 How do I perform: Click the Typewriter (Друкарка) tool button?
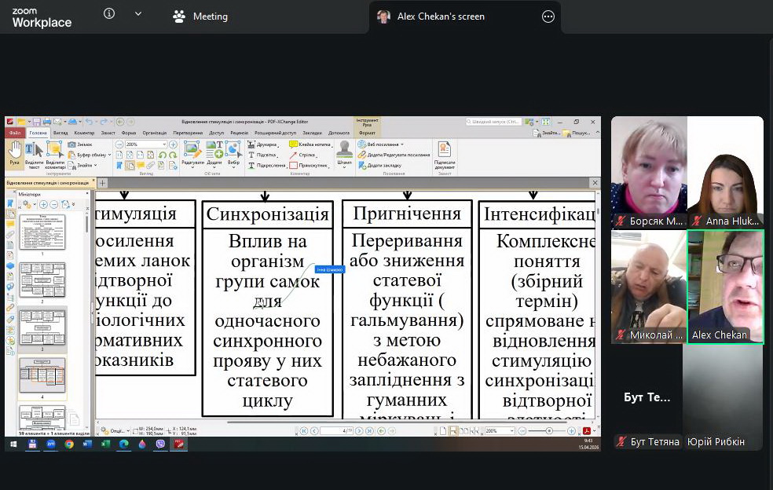pos(262,144)
